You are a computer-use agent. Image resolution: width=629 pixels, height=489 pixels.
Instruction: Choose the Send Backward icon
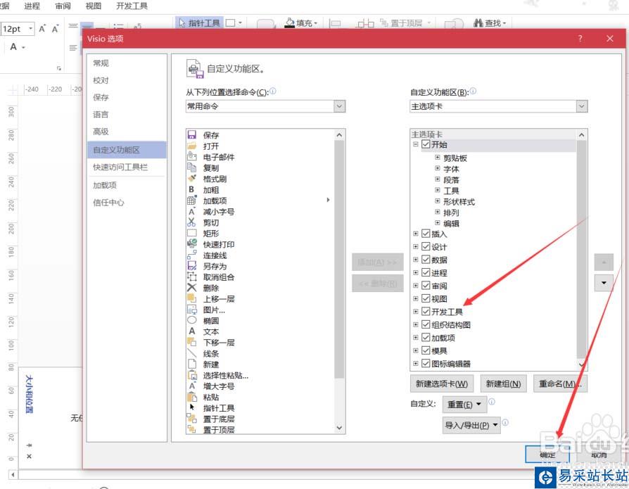tap(192, 342)
